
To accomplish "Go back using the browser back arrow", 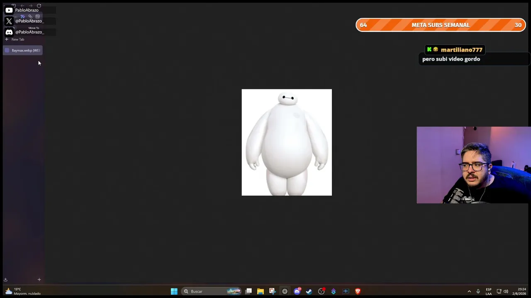I will click(x=22, y=6).
